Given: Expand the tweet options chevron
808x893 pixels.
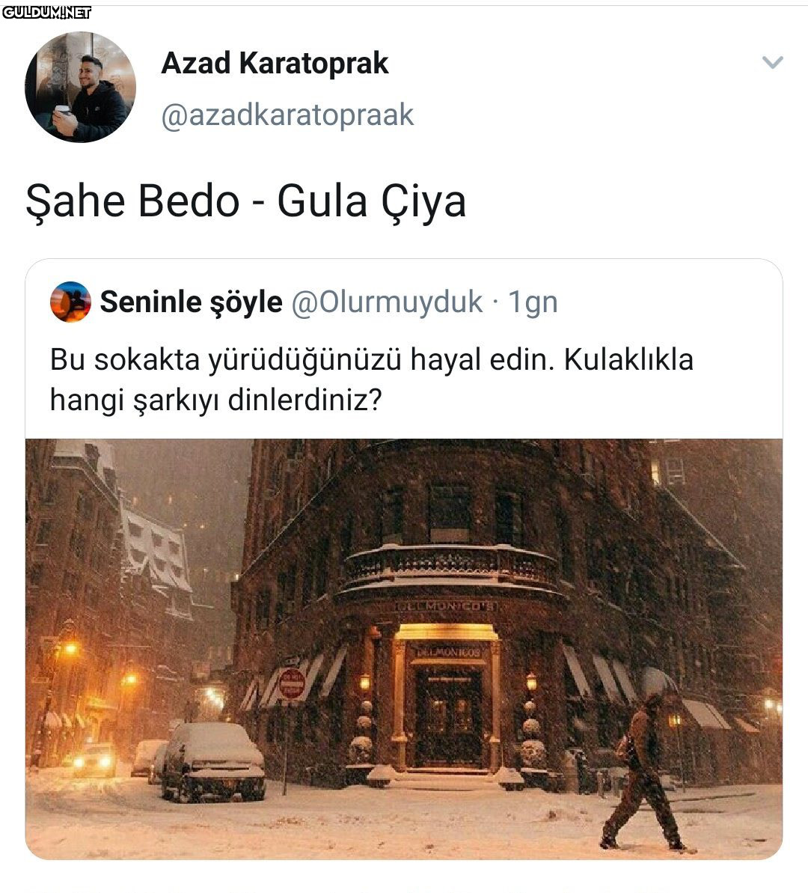Looking at the screenshot, I should 773,62.
